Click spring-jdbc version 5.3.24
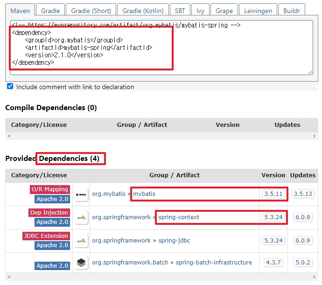322x285 pixels. click(x=273, y=240)
